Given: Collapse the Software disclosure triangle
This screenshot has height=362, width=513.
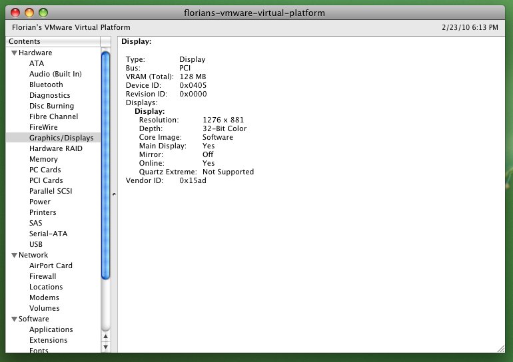Looking at the screenshot, I should point(14,319).
